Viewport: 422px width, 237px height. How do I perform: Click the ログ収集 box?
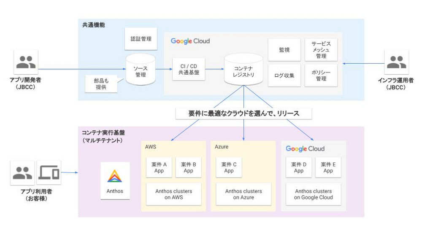tap(284, 75)
